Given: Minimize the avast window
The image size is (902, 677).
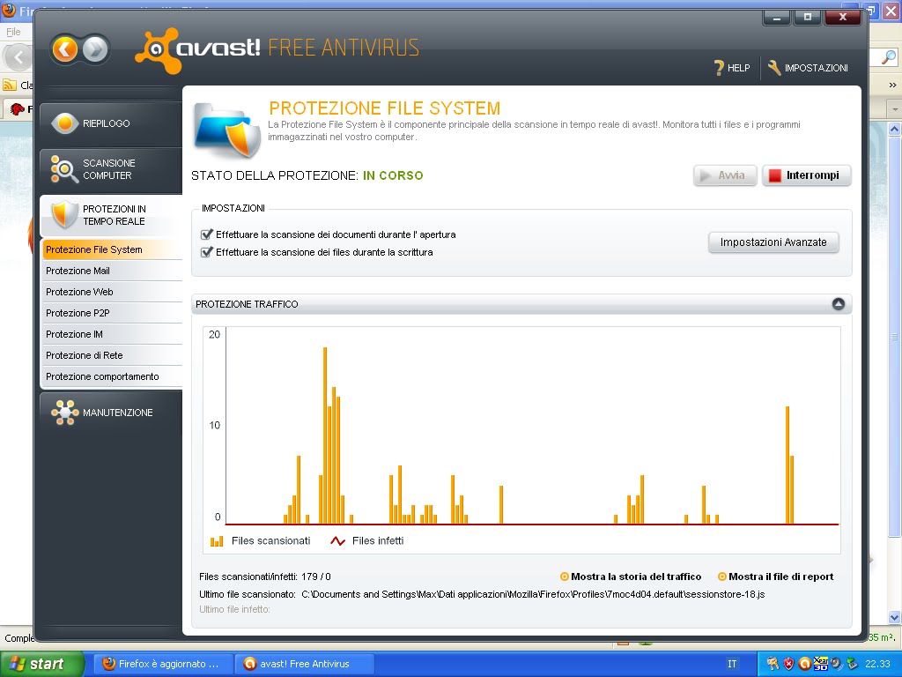Looking at the screenshot, I should click(x=777, y=18).
